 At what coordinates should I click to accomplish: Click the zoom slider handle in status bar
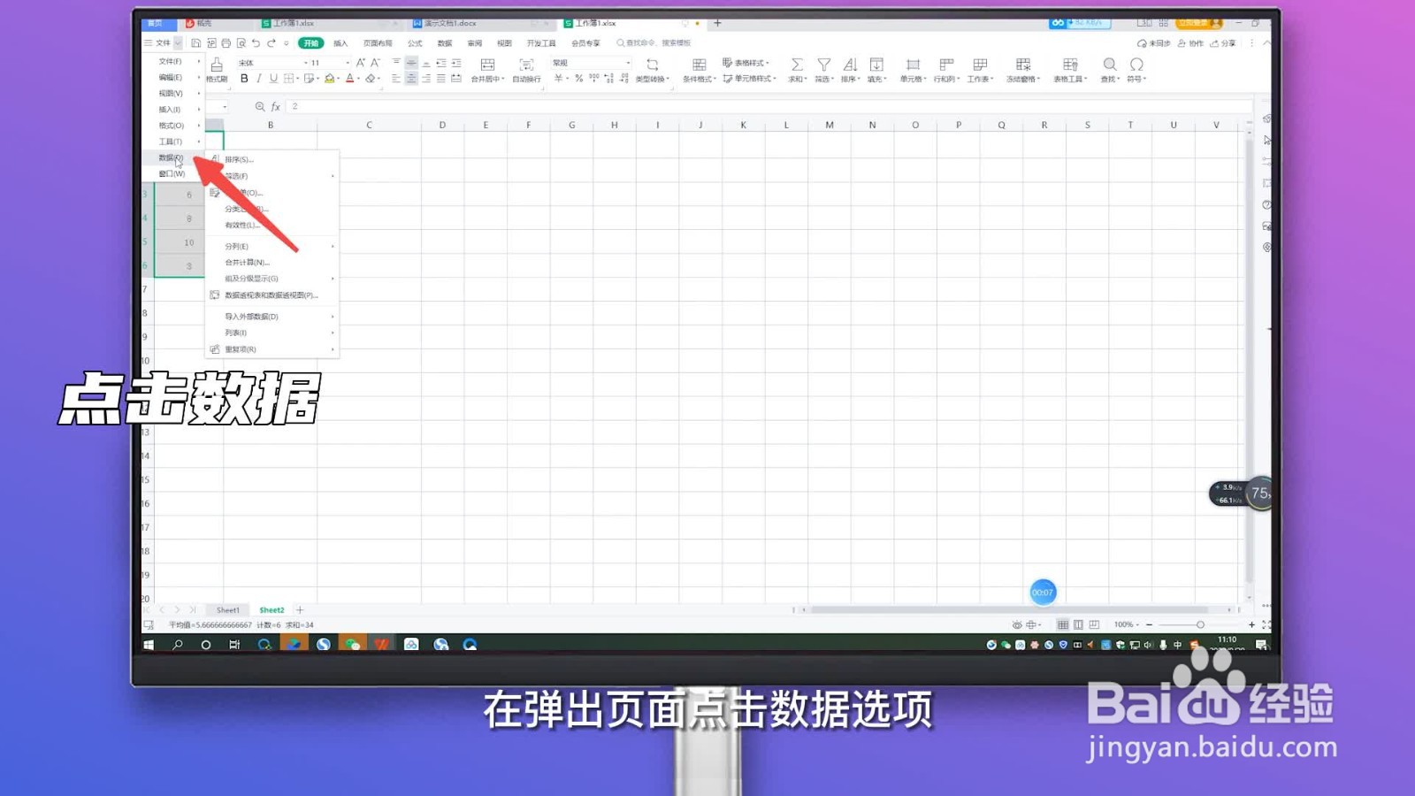point(1200,624)
